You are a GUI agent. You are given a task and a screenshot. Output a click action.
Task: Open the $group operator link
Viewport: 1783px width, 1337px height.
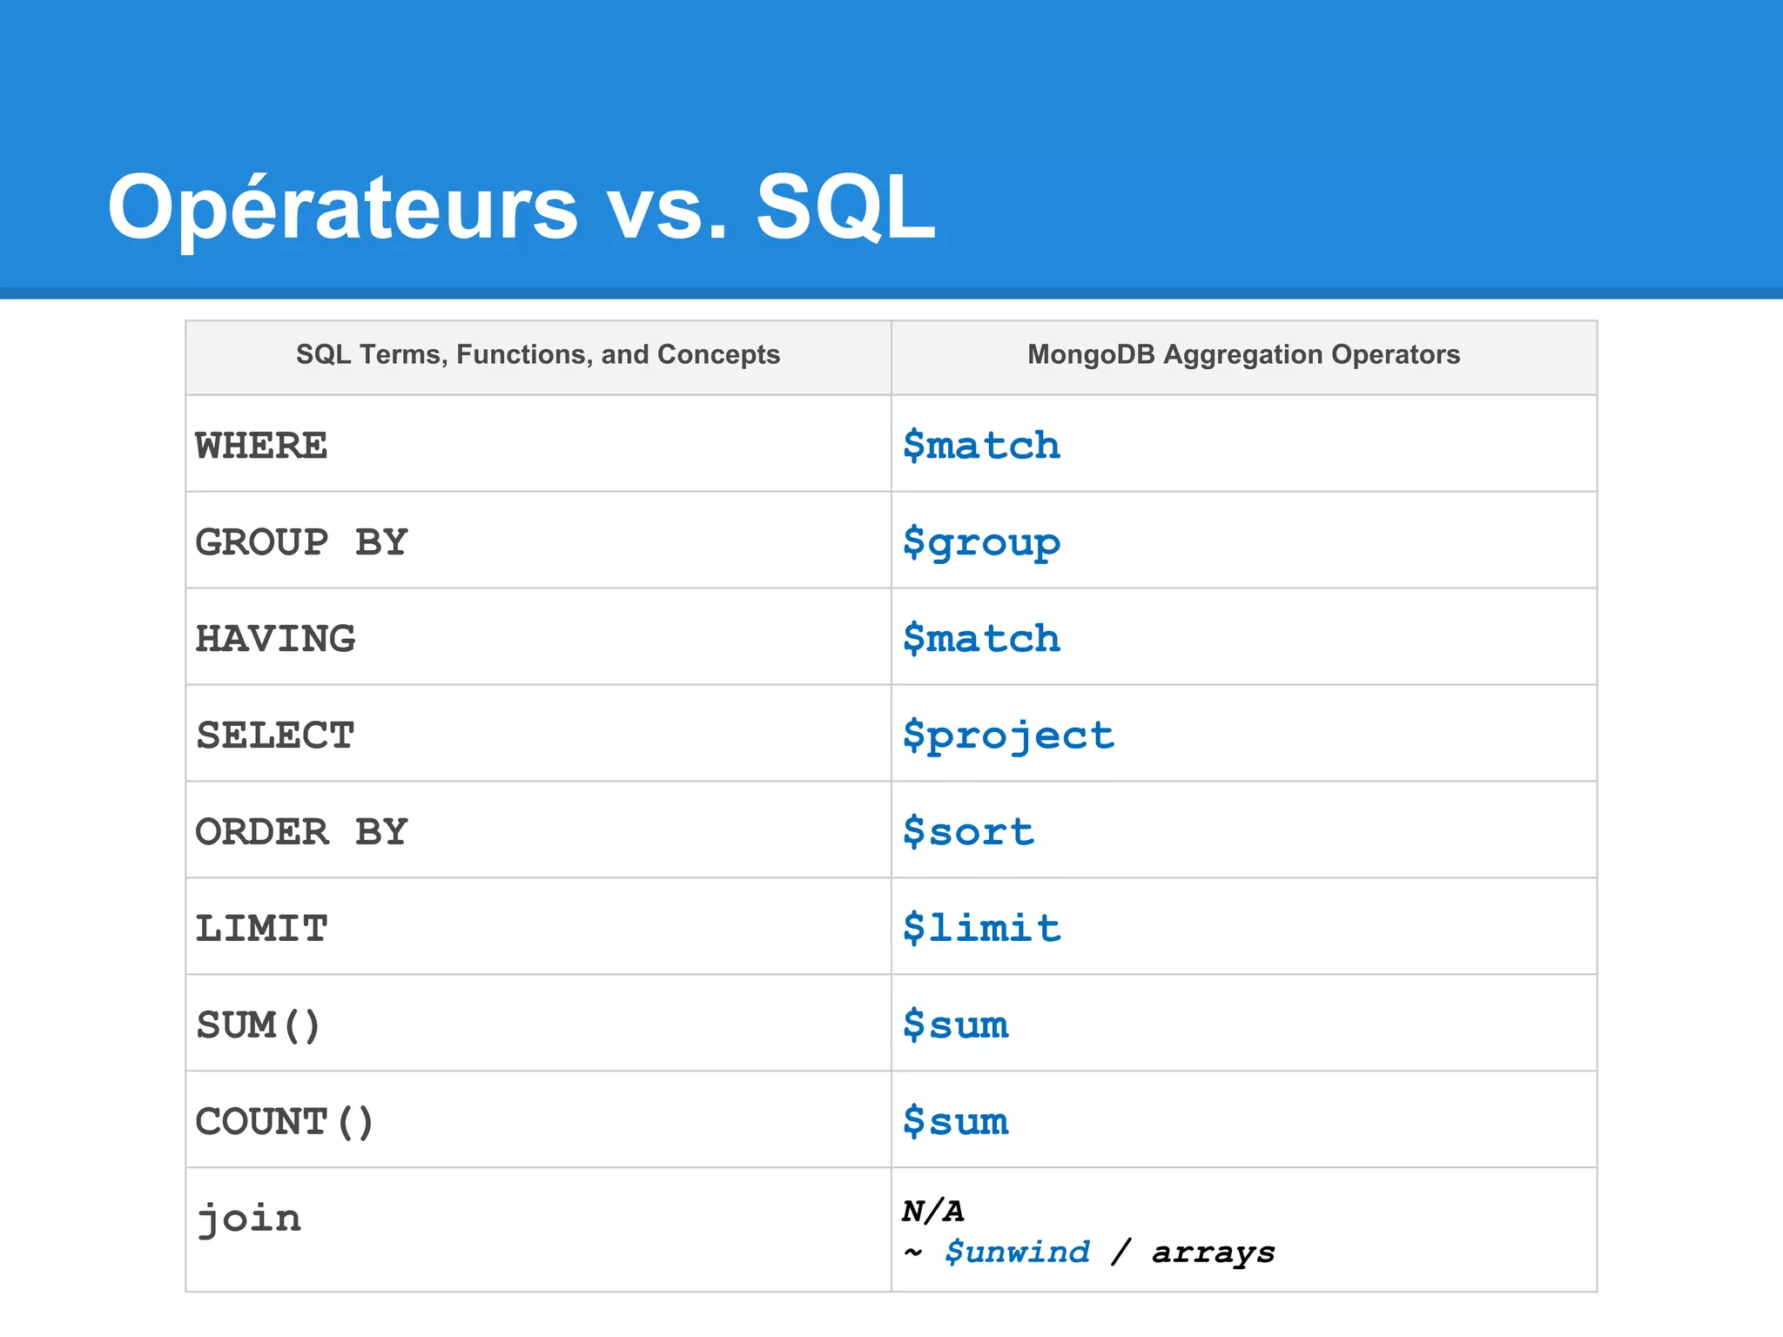point(981,542)
